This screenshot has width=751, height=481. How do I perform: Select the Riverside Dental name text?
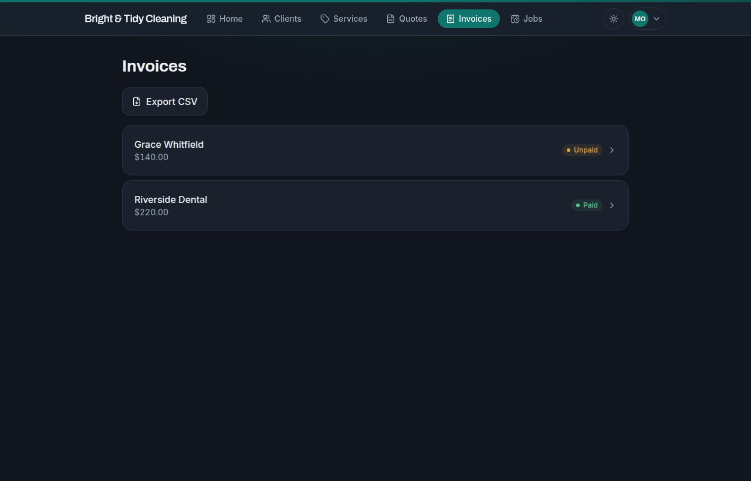pyautogui.click(x=171, y=199)
